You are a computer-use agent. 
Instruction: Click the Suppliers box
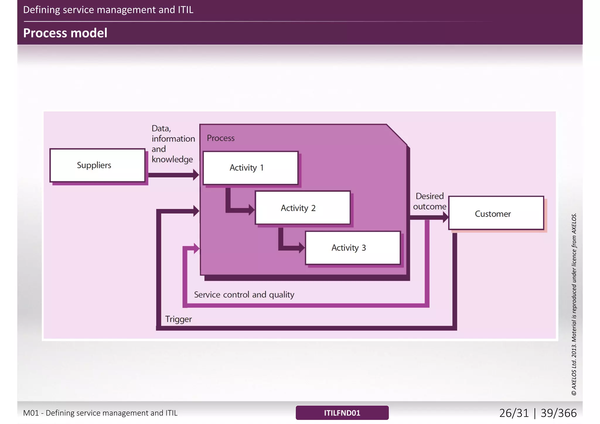[97, 165]
